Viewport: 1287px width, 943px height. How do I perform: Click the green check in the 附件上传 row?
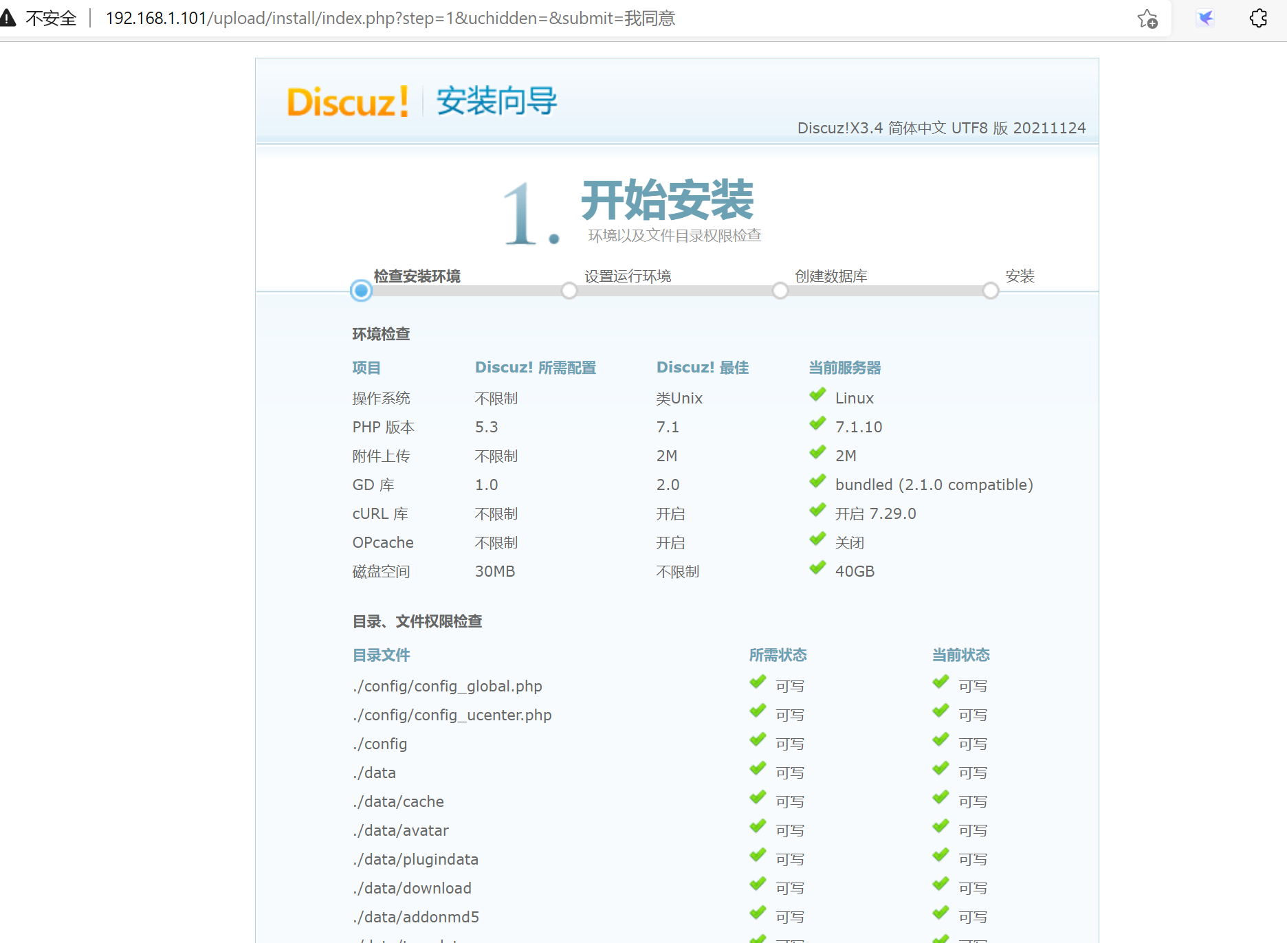[817, 453]
